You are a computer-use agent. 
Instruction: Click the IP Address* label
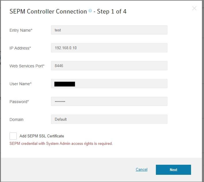(x=20, y=48)
